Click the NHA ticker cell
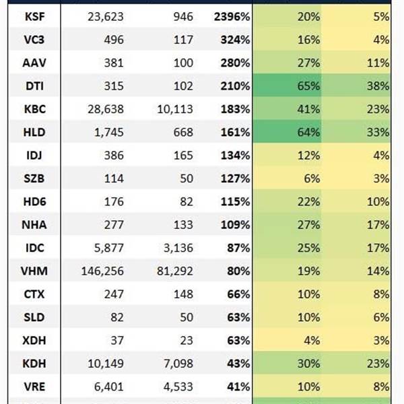Image resolution: width=404 pixels, height=404 pixels. point(34,225)
